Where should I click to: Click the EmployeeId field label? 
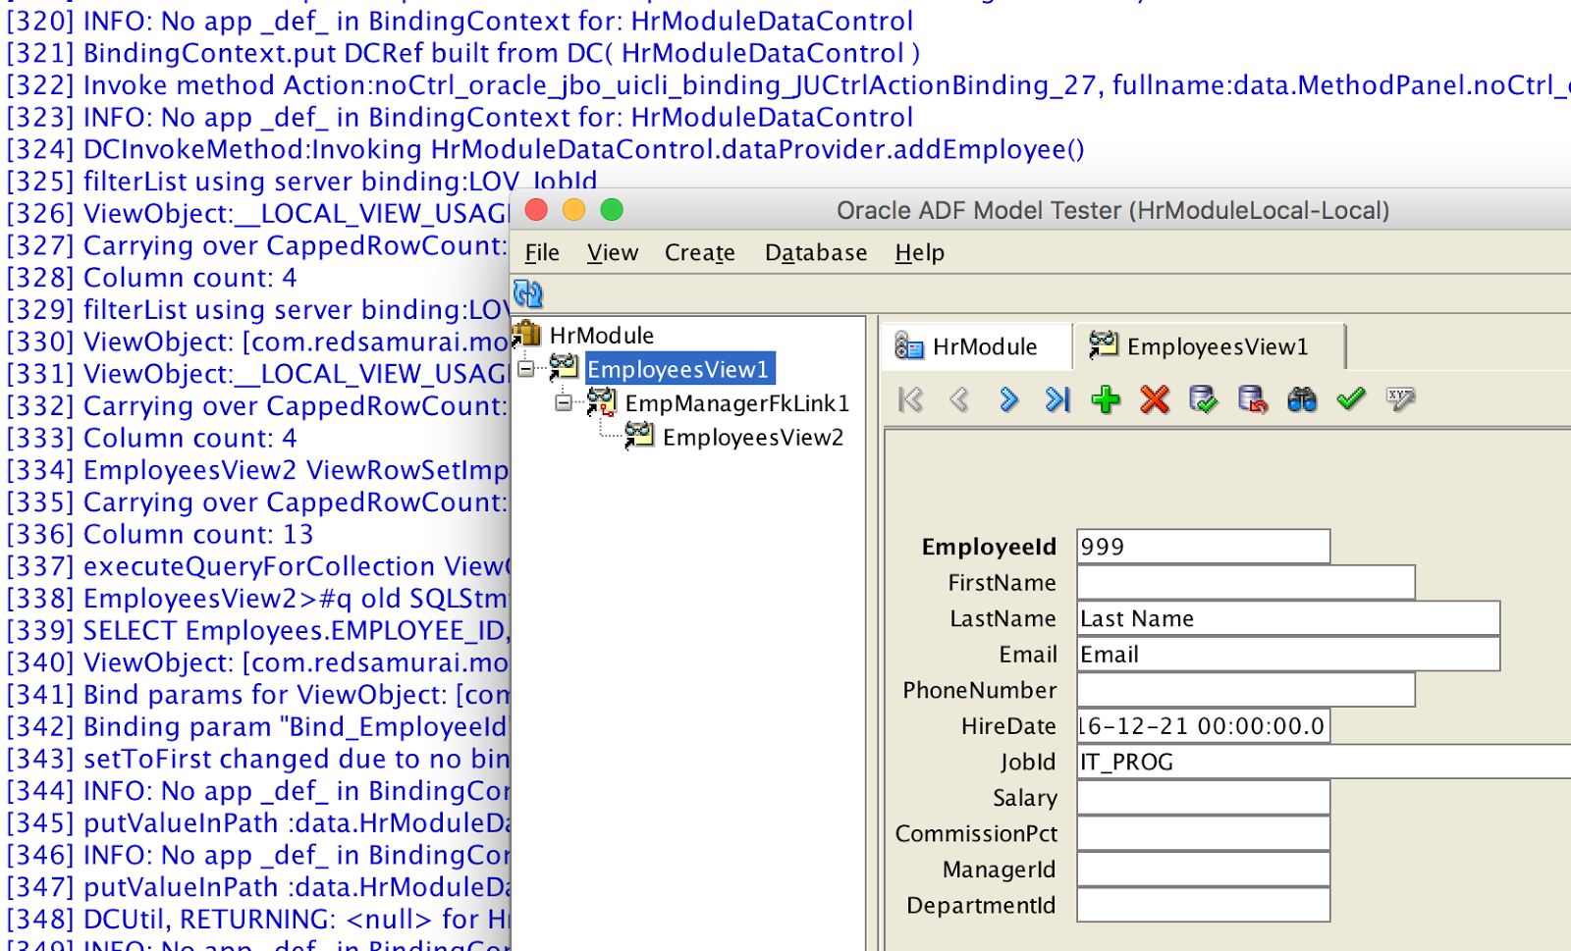[x=989, y=547]
